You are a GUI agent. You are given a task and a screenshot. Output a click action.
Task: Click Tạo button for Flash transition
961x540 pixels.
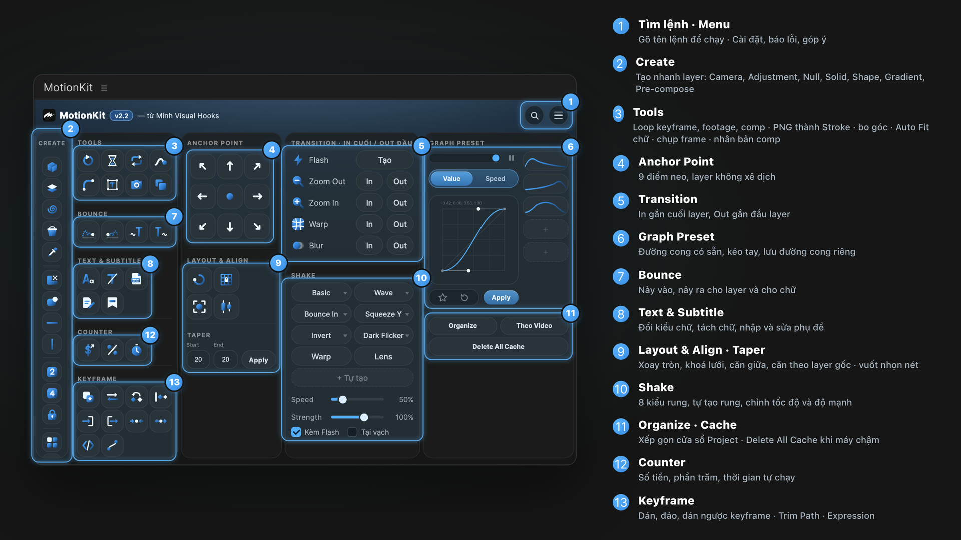[x=384, y=160]
